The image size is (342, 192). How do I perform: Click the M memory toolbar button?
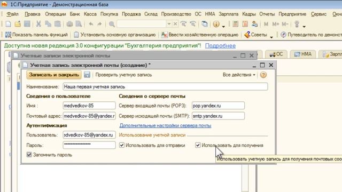tap(266, 24)
